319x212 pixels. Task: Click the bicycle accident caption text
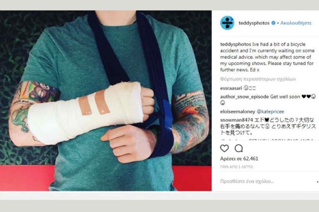point(267,57)
